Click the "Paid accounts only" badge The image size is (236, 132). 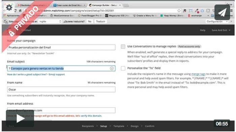189,46
